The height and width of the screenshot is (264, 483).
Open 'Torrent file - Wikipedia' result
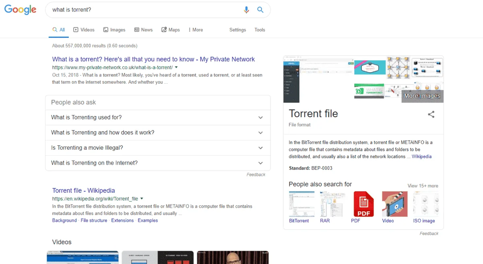tap(84, 191)
